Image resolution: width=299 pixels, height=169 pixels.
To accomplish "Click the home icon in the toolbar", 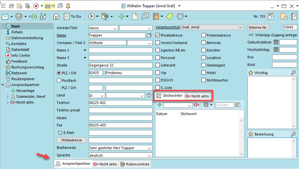I will coord(56,16).
